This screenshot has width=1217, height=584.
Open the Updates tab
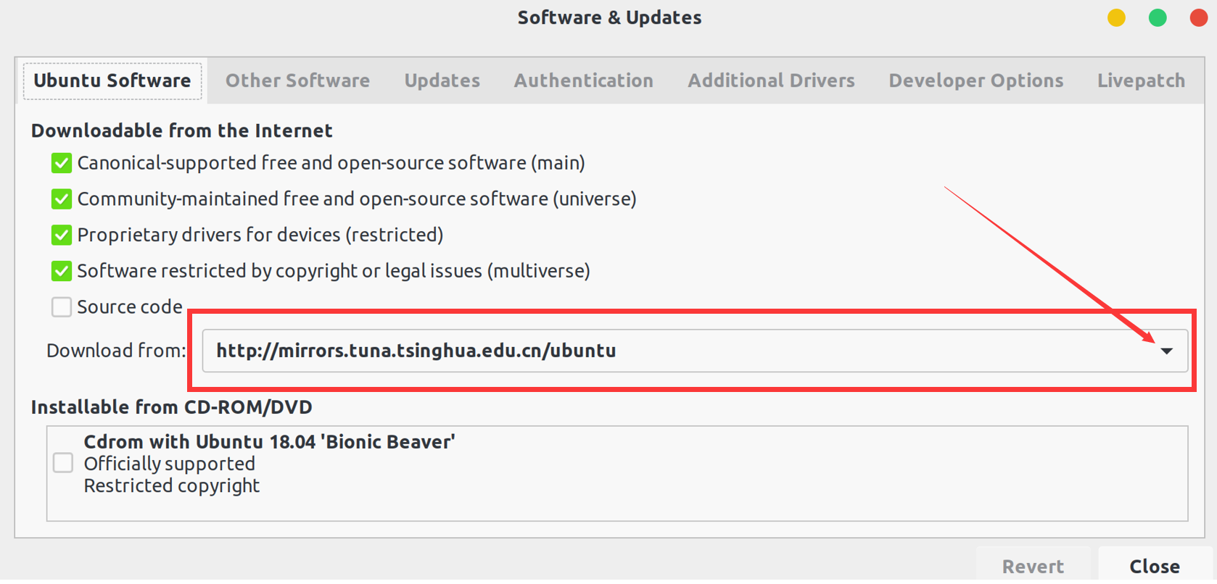click(x=442, y=80)
